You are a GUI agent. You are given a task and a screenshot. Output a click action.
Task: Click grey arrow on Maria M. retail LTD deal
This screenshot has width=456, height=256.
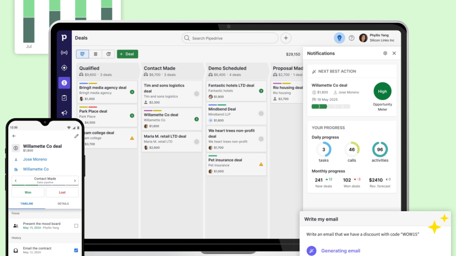pyautogui.click(x=196, y=142)
